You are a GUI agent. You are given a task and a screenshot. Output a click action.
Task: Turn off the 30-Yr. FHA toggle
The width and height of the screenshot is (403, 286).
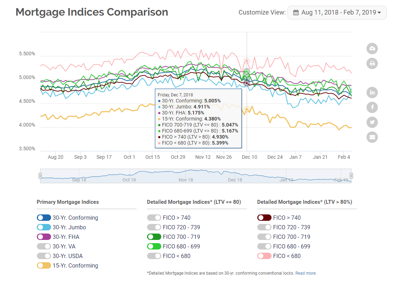point(44,237)
